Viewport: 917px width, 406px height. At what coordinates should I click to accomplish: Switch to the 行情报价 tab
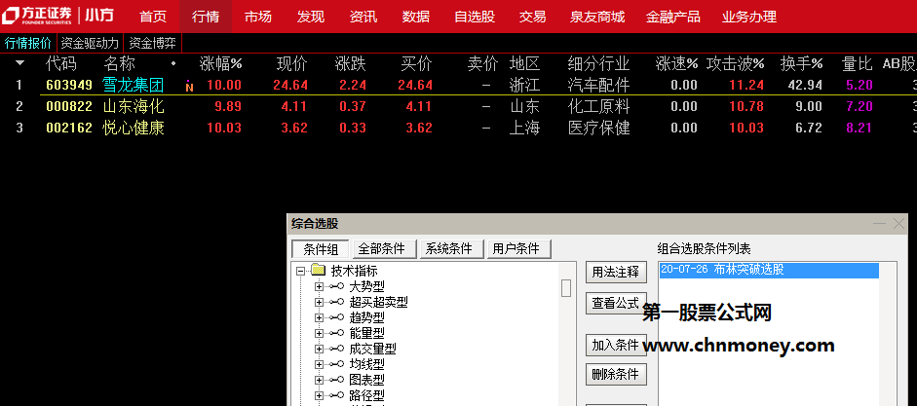pyautogui.click(x=28, y=43)
